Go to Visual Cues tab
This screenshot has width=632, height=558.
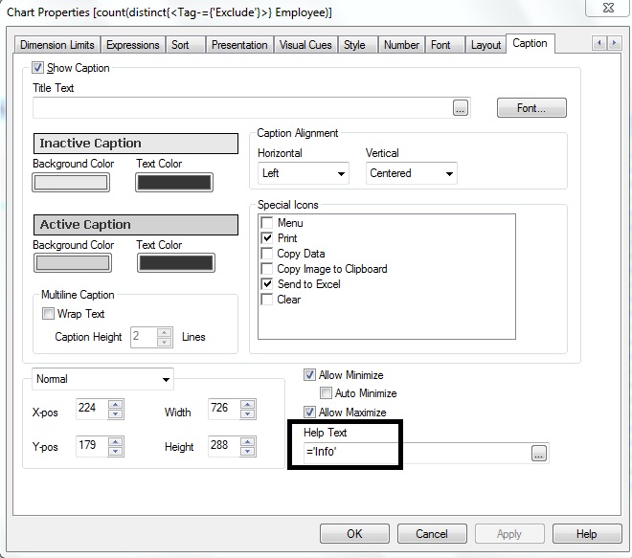(305, 45)
